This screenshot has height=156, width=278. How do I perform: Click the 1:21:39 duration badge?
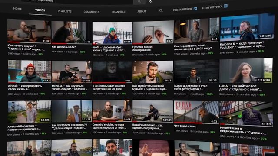[x=265, y=36]
